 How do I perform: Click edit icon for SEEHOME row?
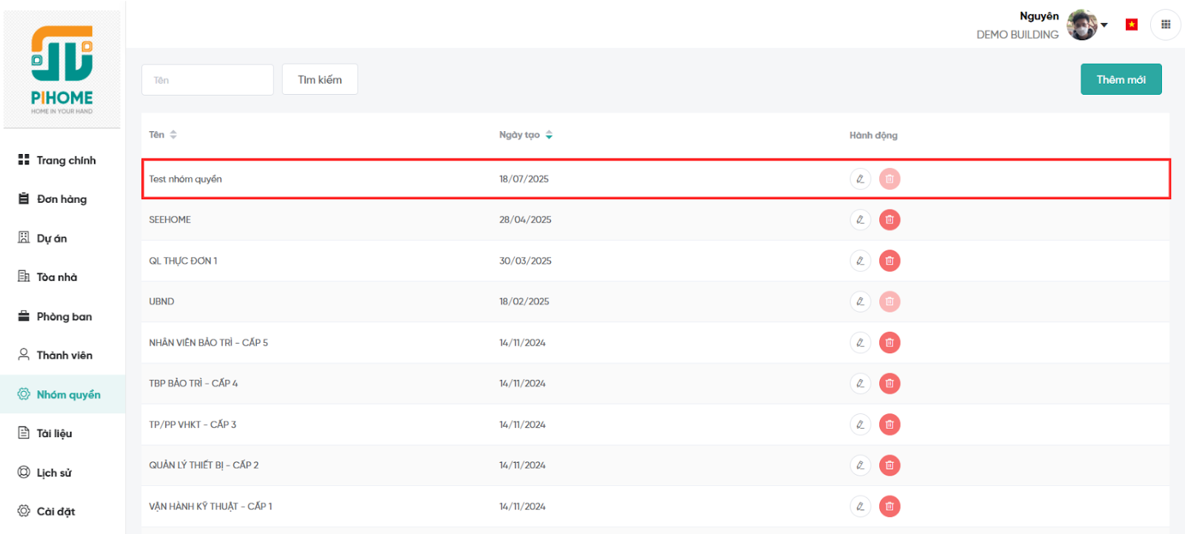click(x=860, y=220)
